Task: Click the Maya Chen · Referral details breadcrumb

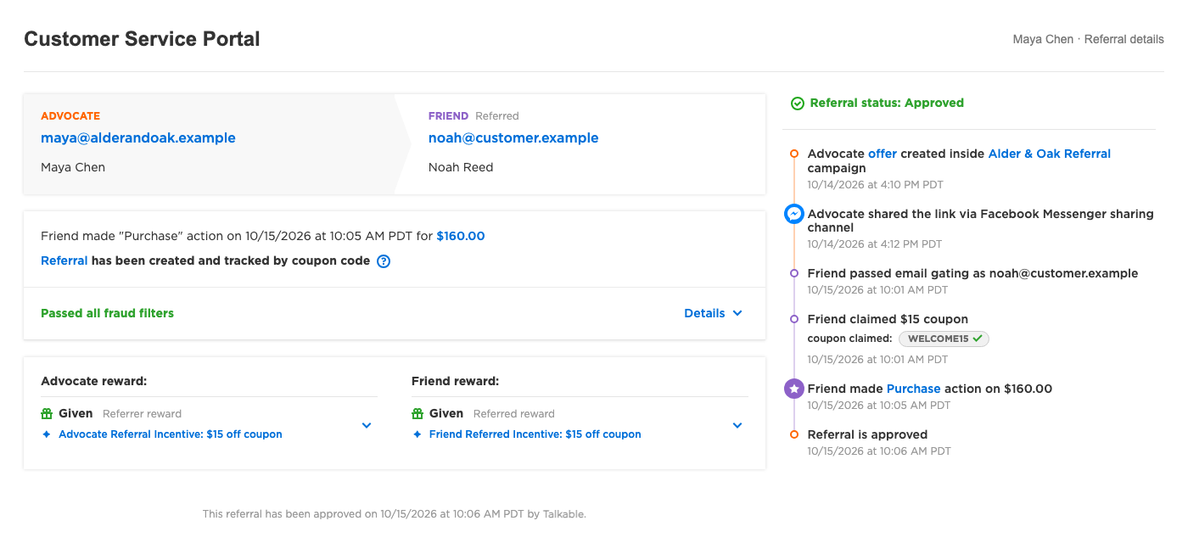Action: point(1089,40)
